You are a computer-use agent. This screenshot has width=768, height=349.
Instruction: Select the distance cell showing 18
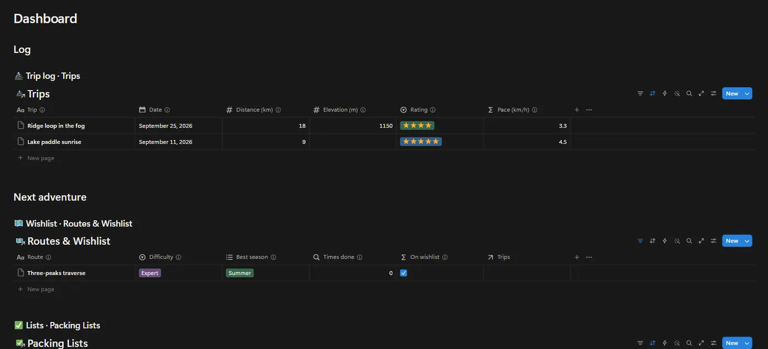pos(266,126)
